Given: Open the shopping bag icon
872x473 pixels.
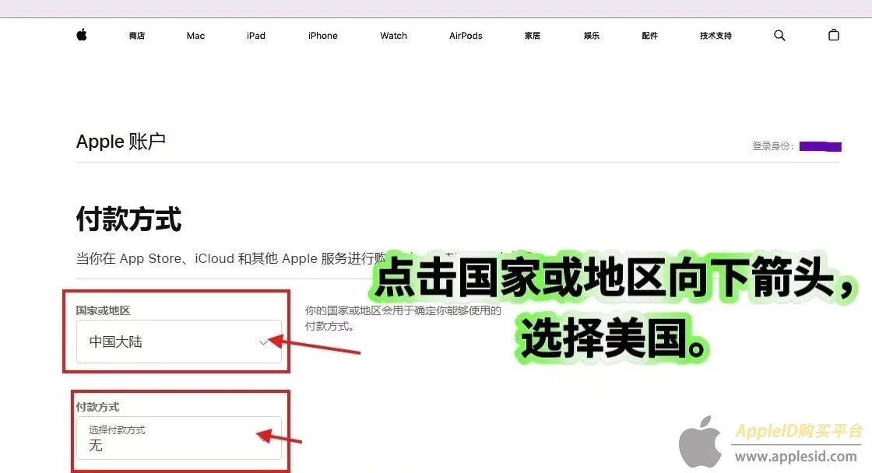Looking at the screenshot, I should click(834, 35).
